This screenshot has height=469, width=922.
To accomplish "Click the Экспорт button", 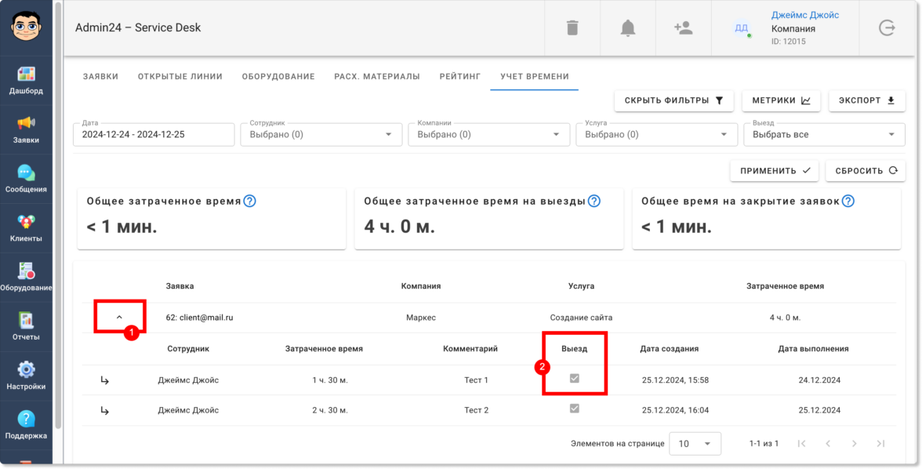I will point(866,100).
